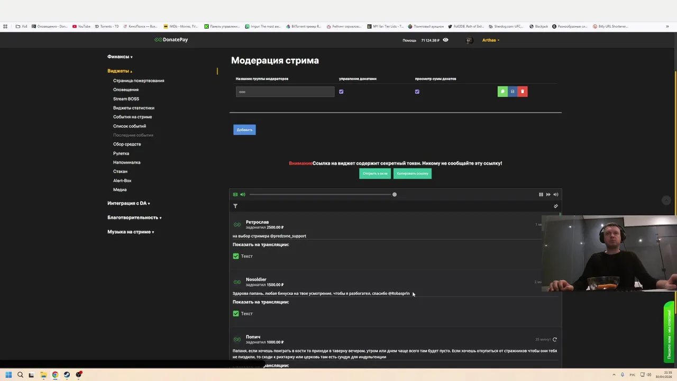Click the Ретрослав donor name
This screenshot has height=381, width=677.
(257, 222)
